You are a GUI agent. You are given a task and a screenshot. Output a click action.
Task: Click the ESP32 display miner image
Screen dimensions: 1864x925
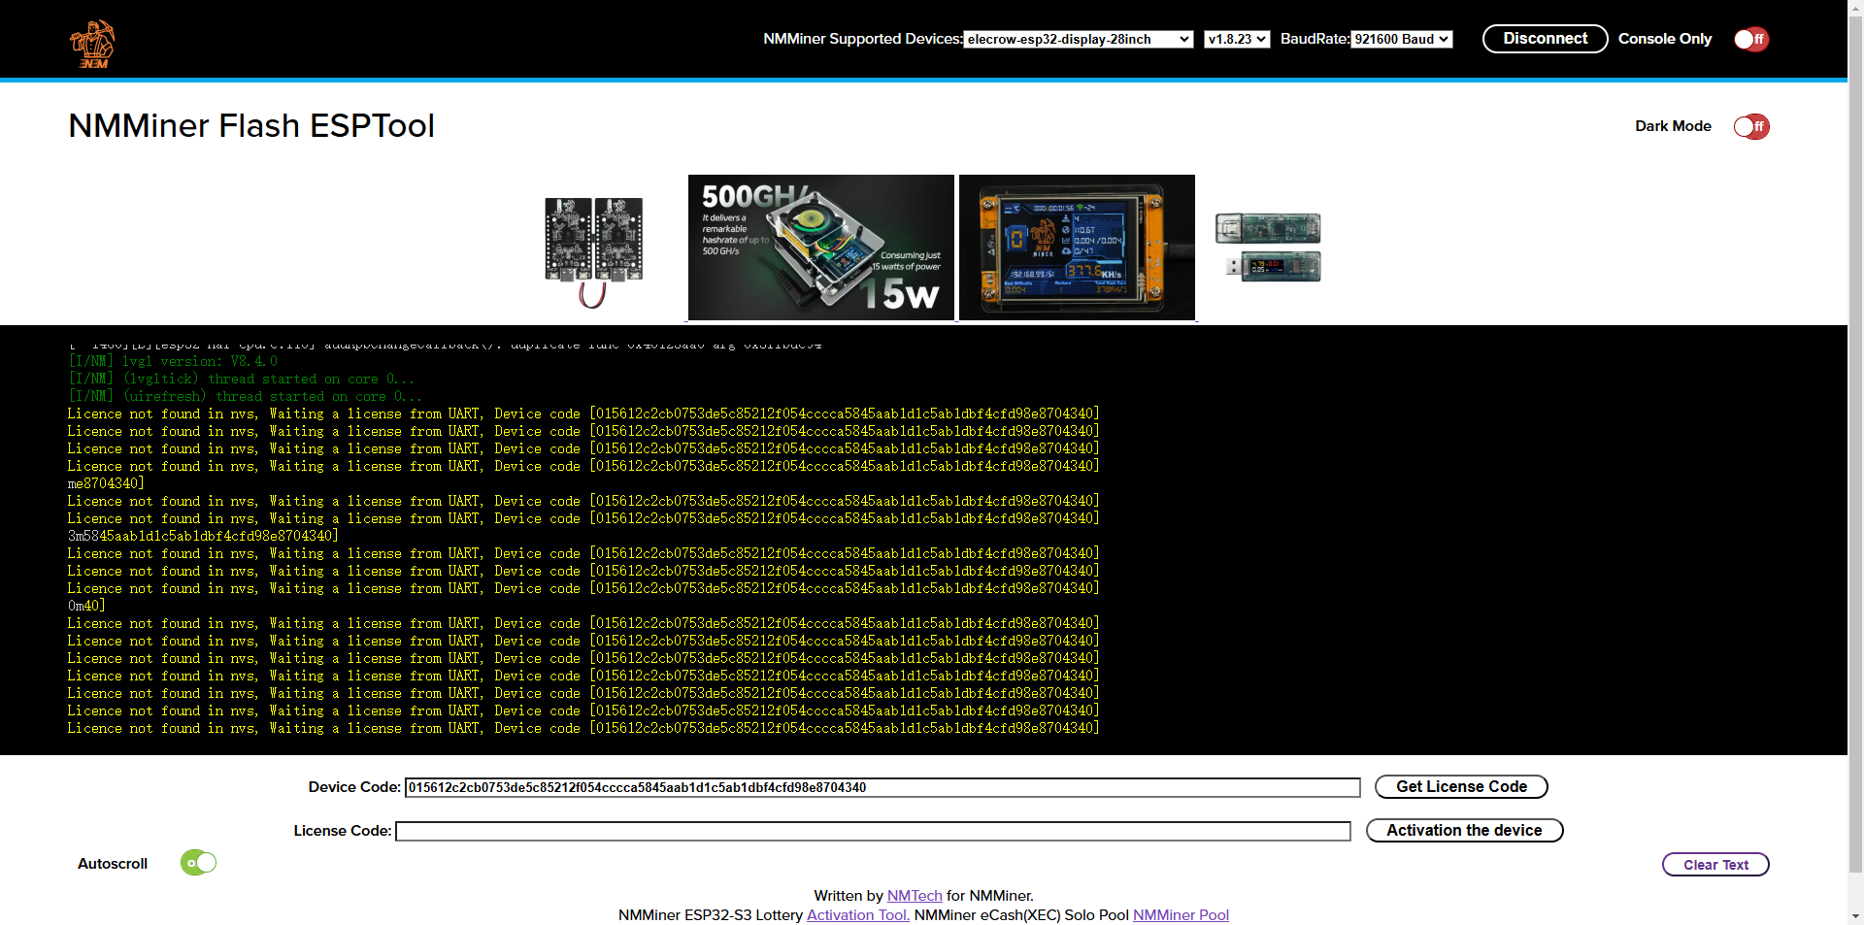tap(1077, 248)
